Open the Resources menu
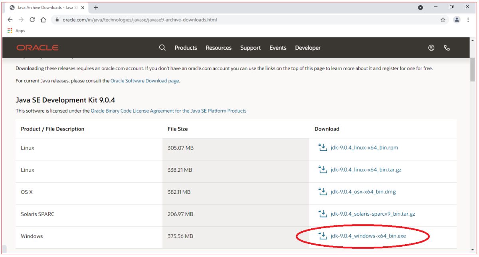This screenshot has height=257, width=479. pos(218,48)
